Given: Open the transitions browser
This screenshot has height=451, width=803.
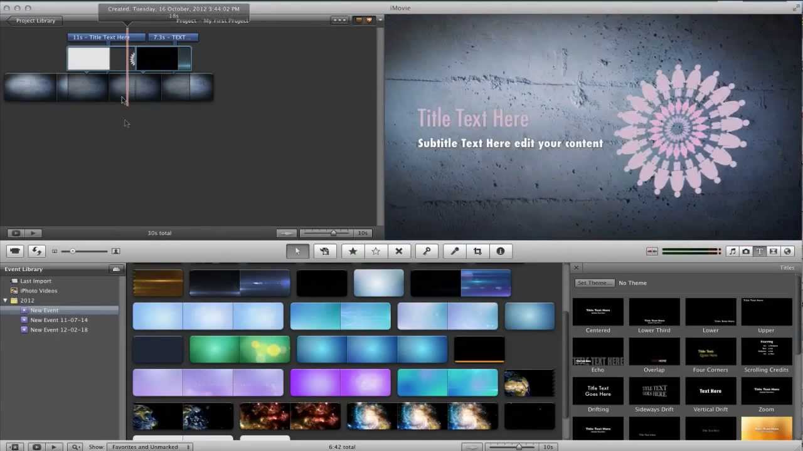Looking at the screenshot, I should click(774, 251).
